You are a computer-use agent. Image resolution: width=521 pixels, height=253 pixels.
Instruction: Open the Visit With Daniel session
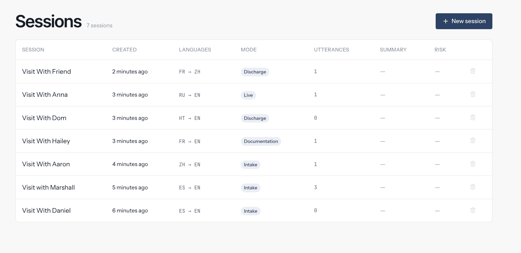click(46, 211)
